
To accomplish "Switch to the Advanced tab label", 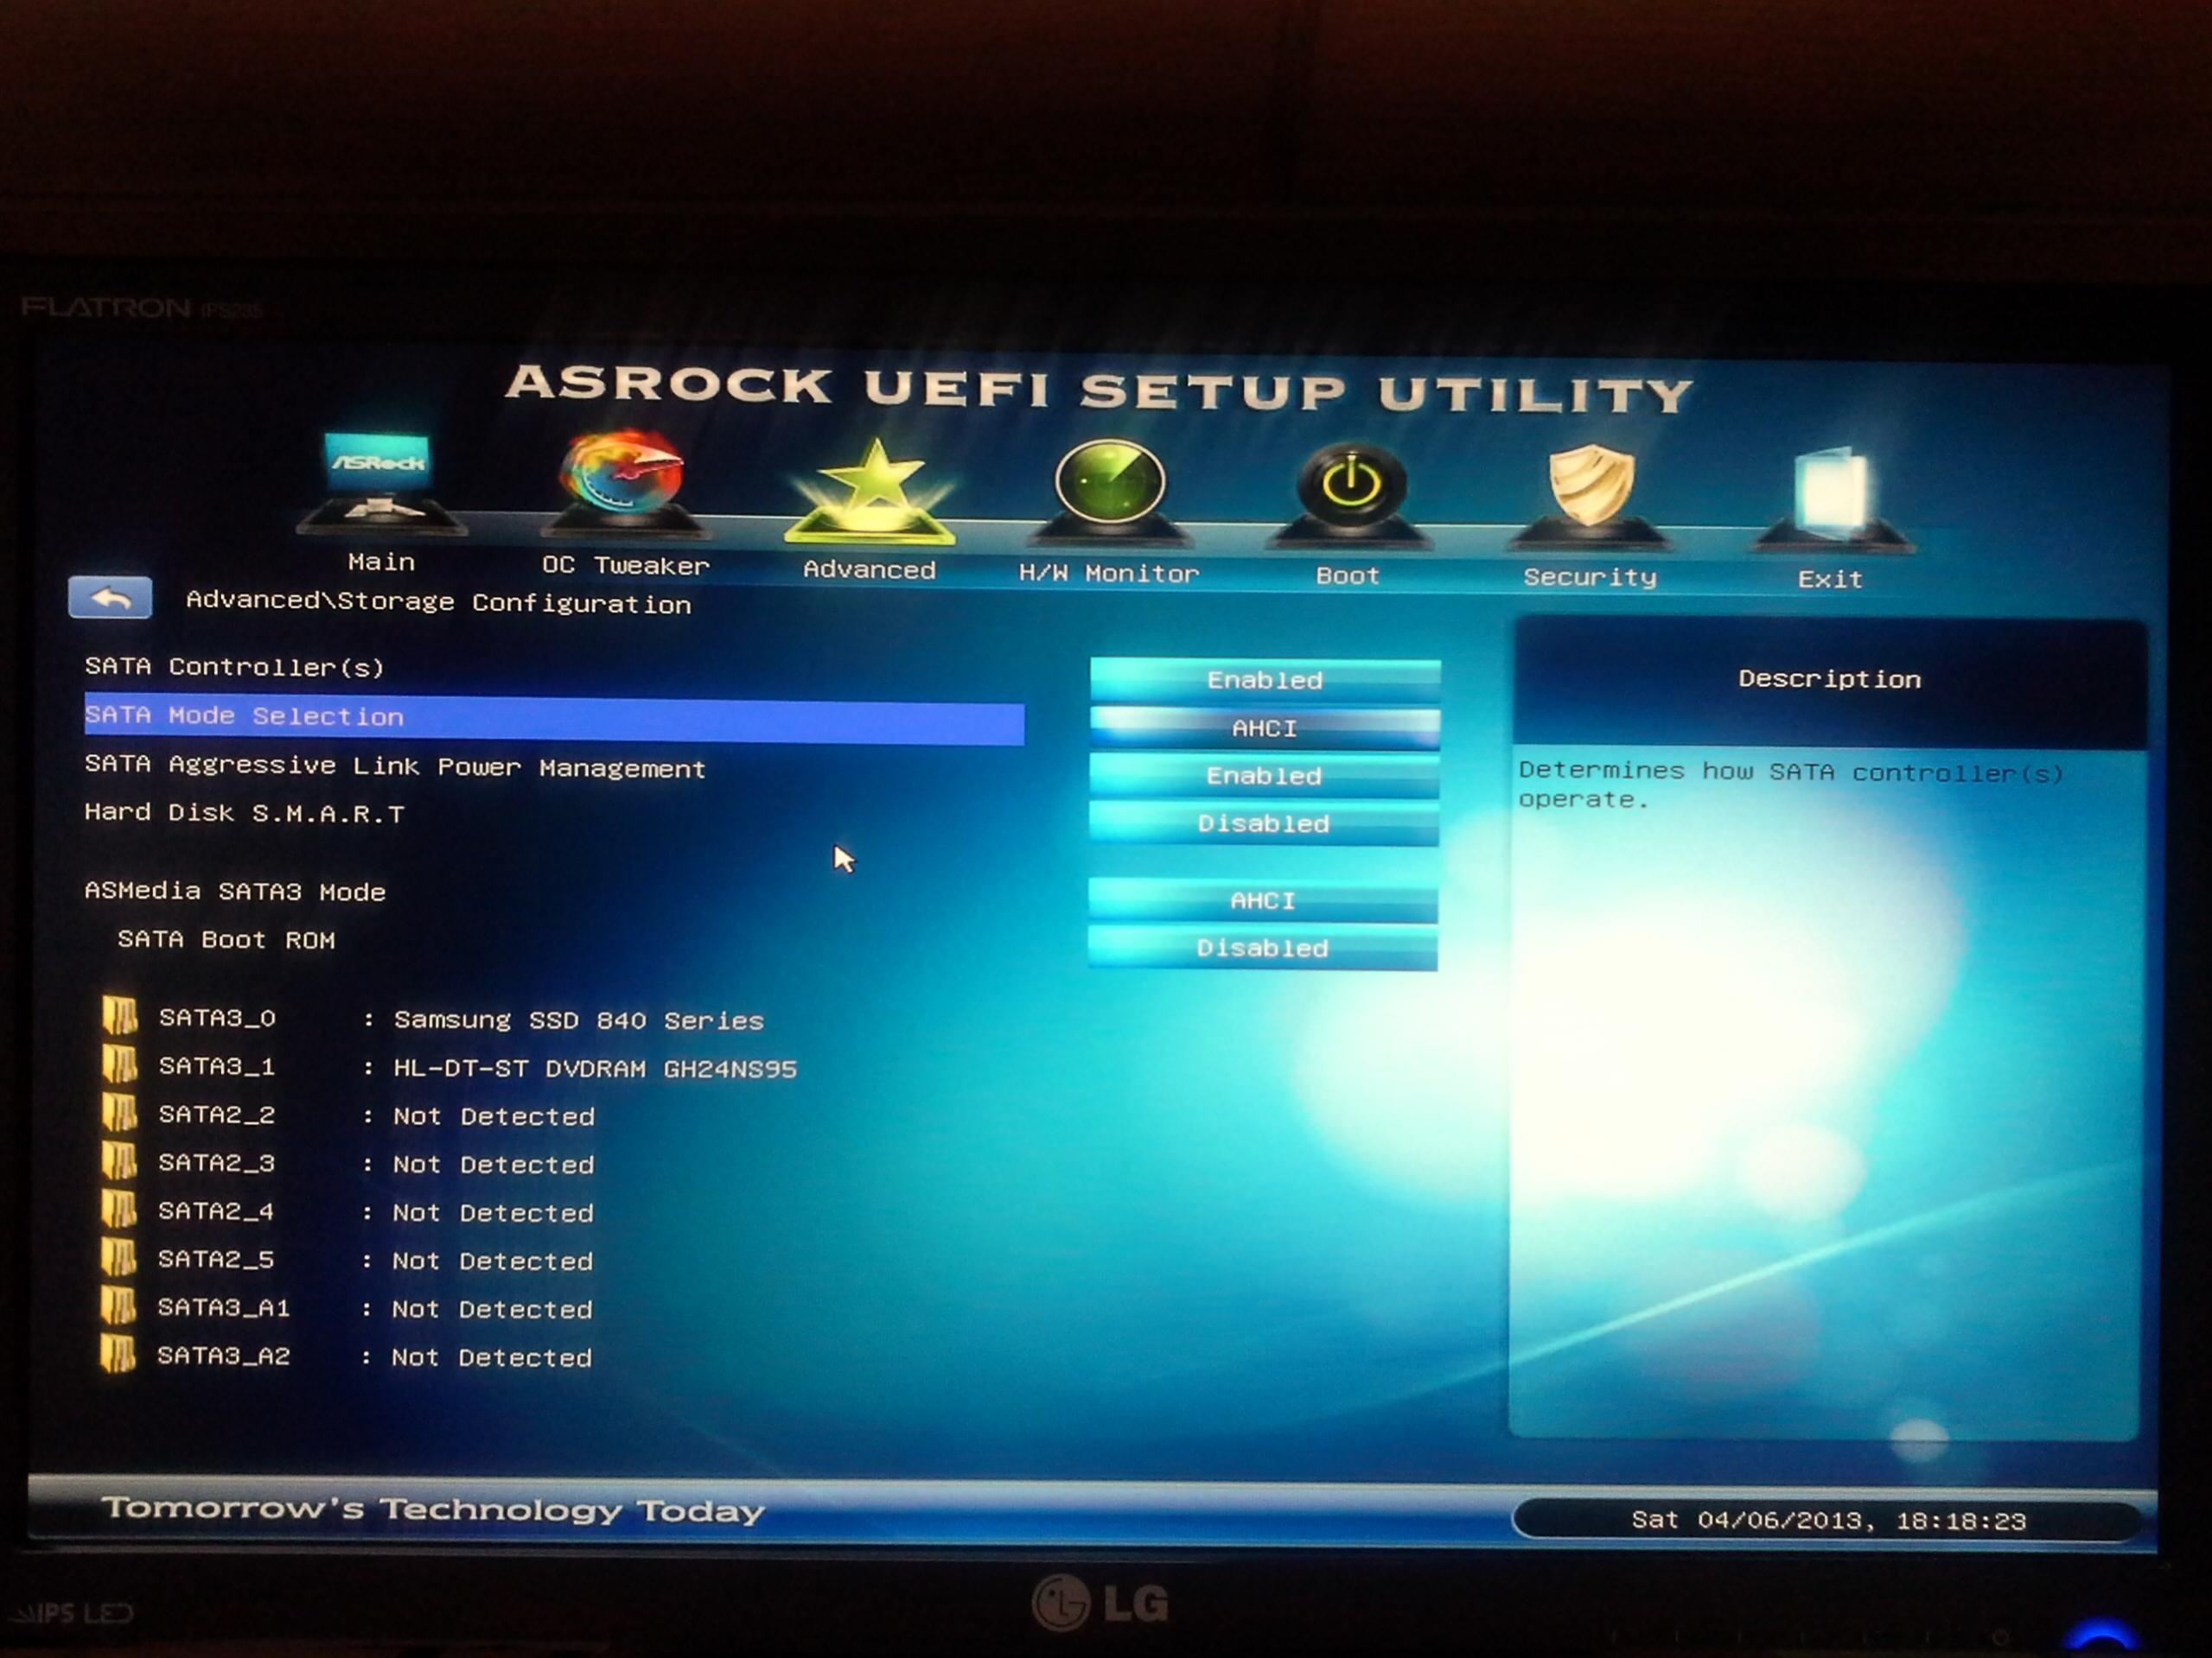I will coord(869,569).
